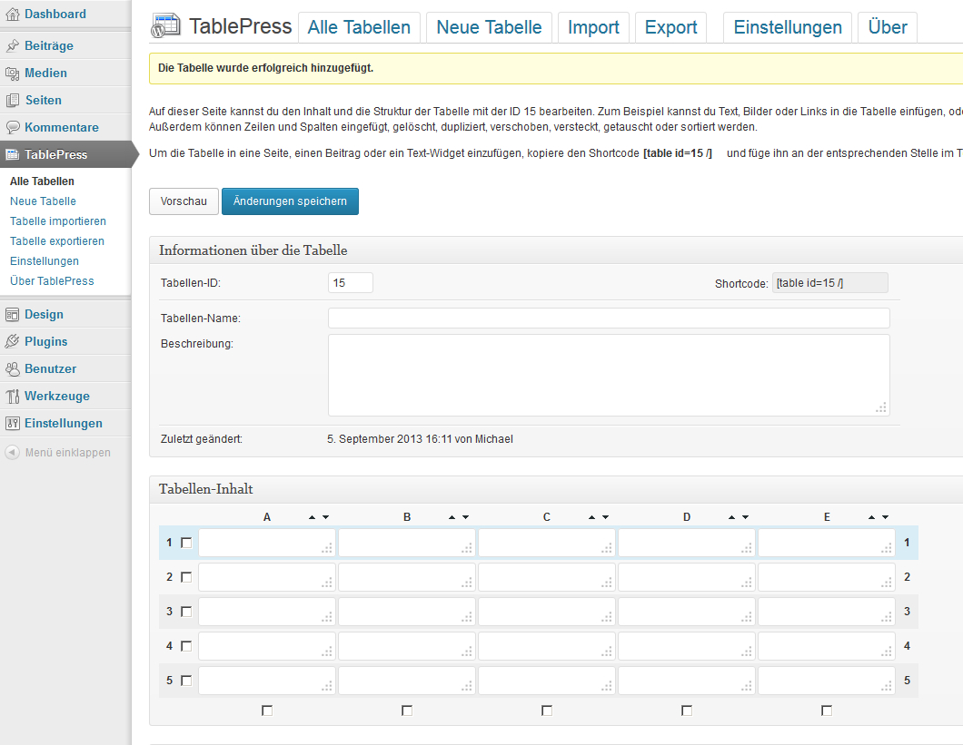
Task: Select row 5 checkbox
Action: click(x=187, y=681)
